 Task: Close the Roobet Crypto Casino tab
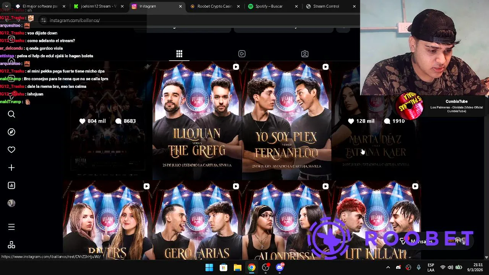click(238, 6)
